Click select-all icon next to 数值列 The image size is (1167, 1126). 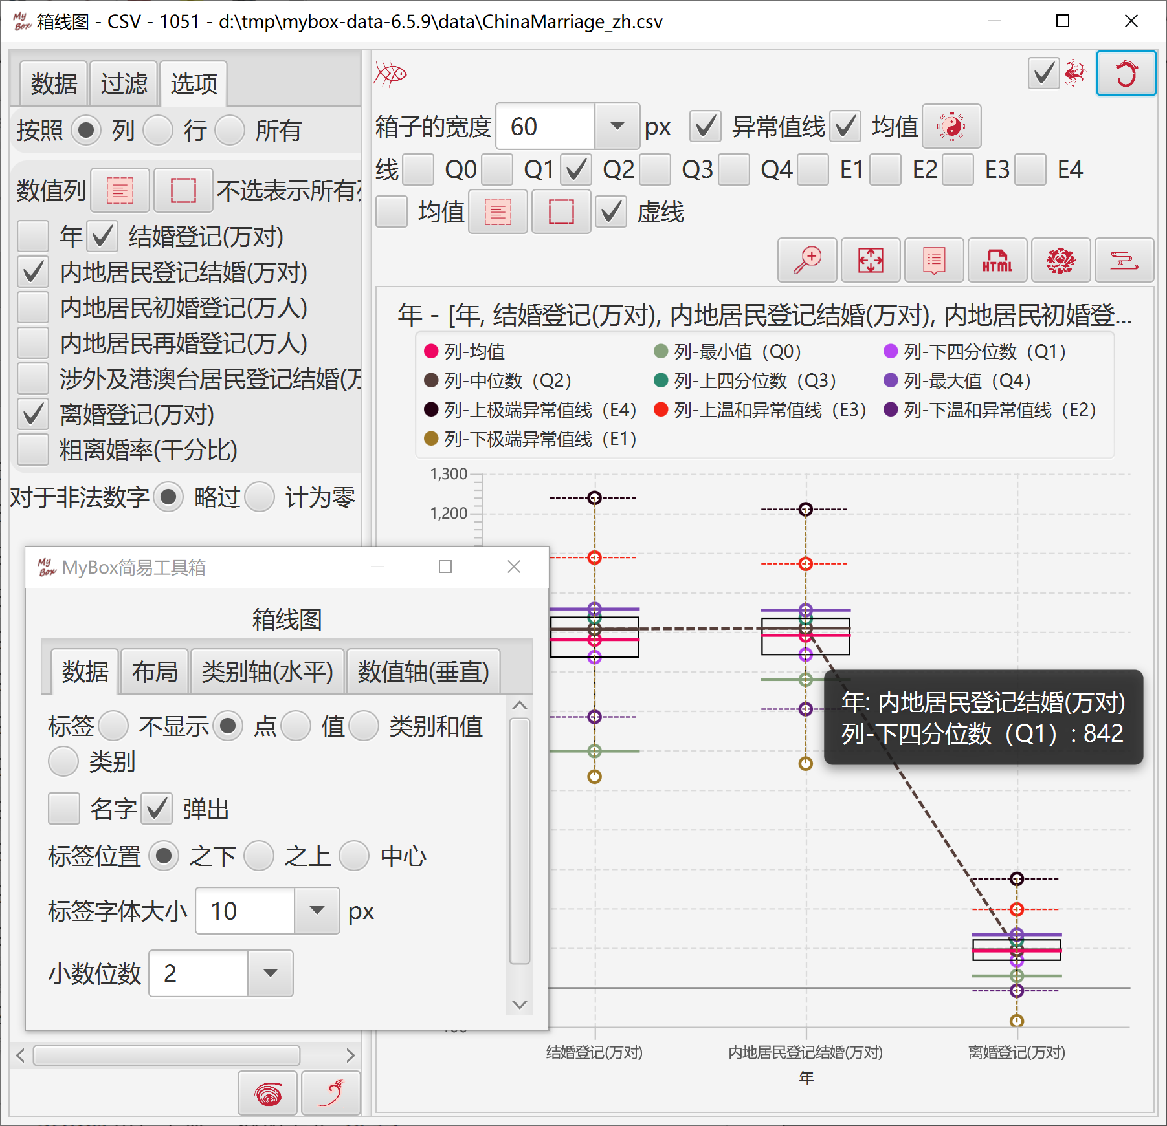(x=120, y=191)
